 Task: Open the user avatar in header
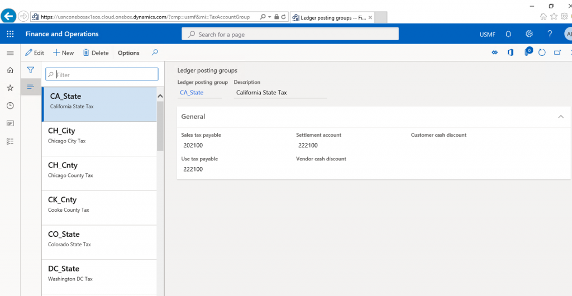coord(568,34)
